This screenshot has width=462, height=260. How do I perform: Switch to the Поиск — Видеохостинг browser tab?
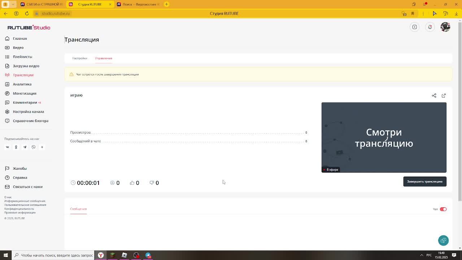(x=139, y=4)
